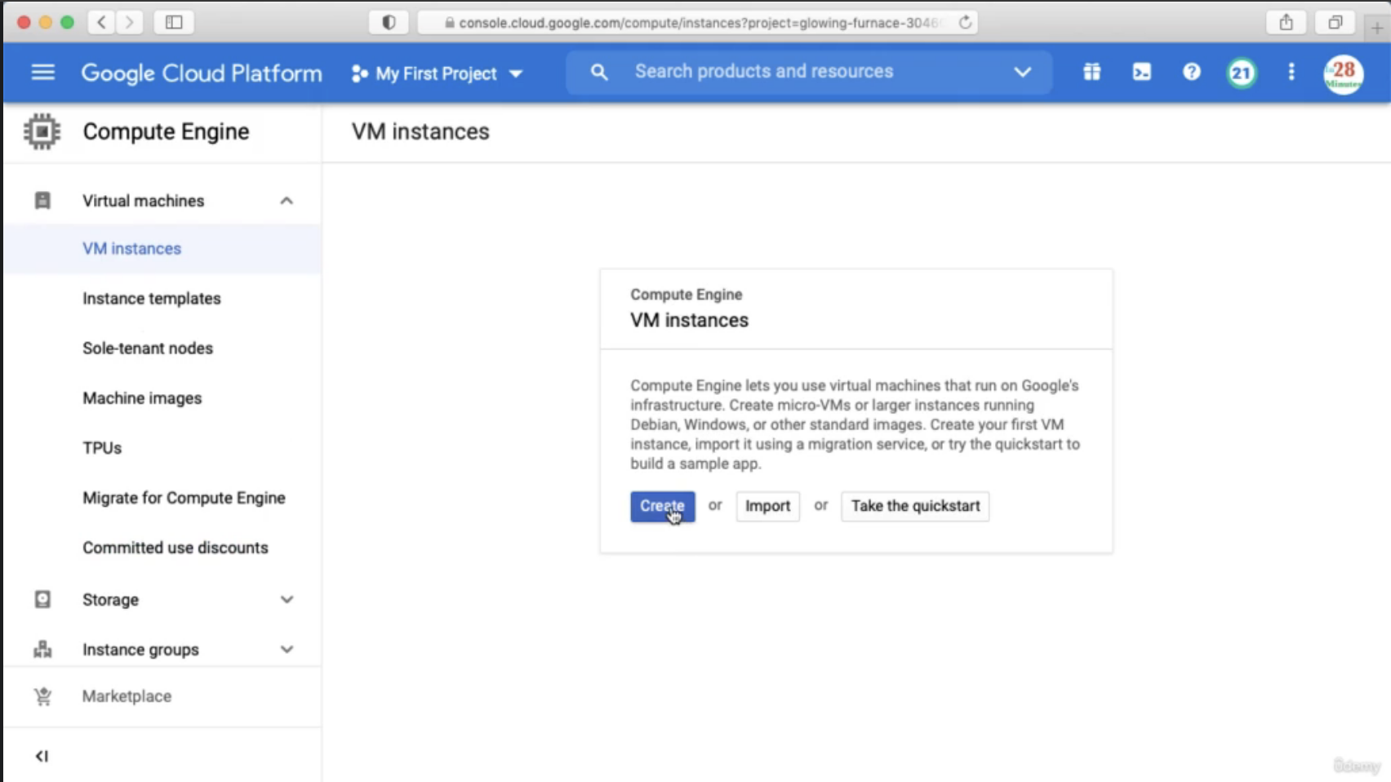The image size is (1391, 782).
Task: Collapse the Virtual machines section
Action: point(287,201)
